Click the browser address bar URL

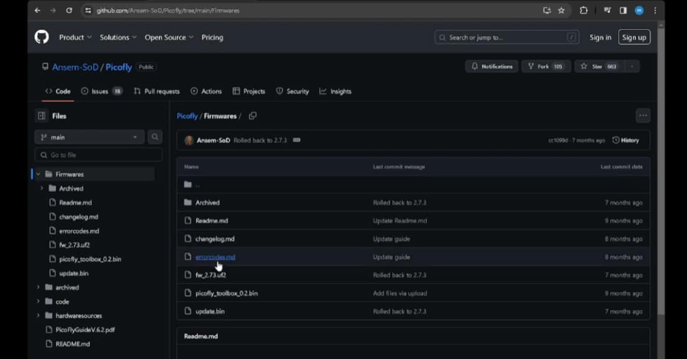pos(168,11)
